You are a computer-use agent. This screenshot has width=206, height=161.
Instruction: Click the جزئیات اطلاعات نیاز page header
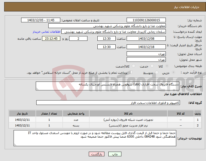(187, 7)
